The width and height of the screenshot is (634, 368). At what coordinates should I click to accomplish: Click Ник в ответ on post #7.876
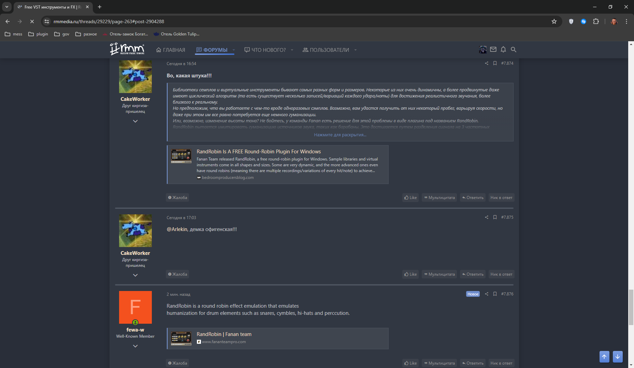click(x=501, y=363)
